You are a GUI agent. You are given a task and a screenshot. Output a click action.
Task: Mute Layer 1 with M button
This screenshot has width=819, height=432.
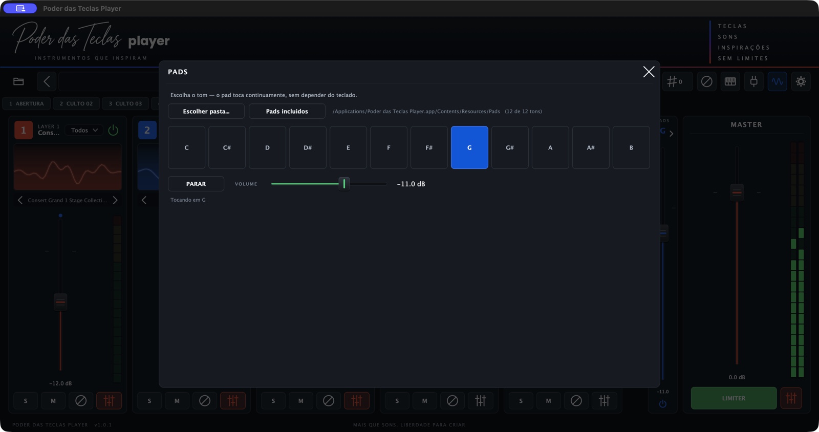[x=53, y=401]
